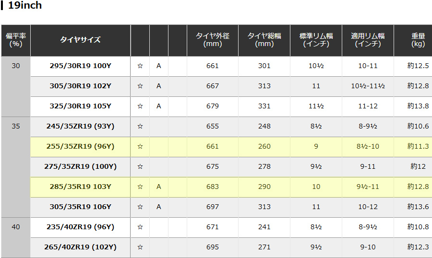
Task: Click the タイヤサイズ column header
Action: point(81,40)
